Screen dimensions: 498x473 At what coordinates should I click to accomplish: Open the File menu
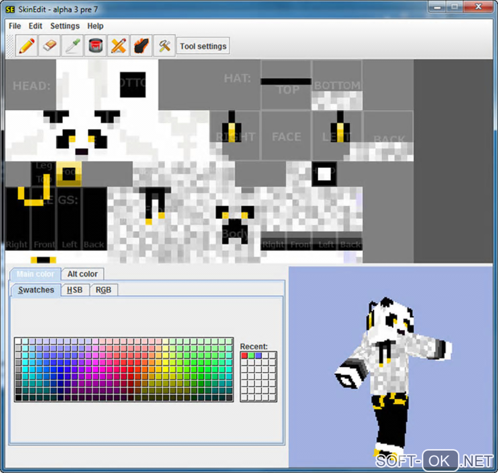coord(15,26)
